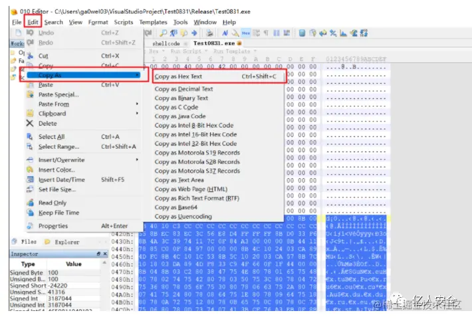472x321 pixels.
Task: Open the Tools menu
Action: [x=180, y=22]
